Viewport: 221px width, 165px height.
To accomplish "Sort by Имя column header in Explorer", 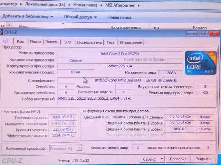I will (x=23, y=26).
